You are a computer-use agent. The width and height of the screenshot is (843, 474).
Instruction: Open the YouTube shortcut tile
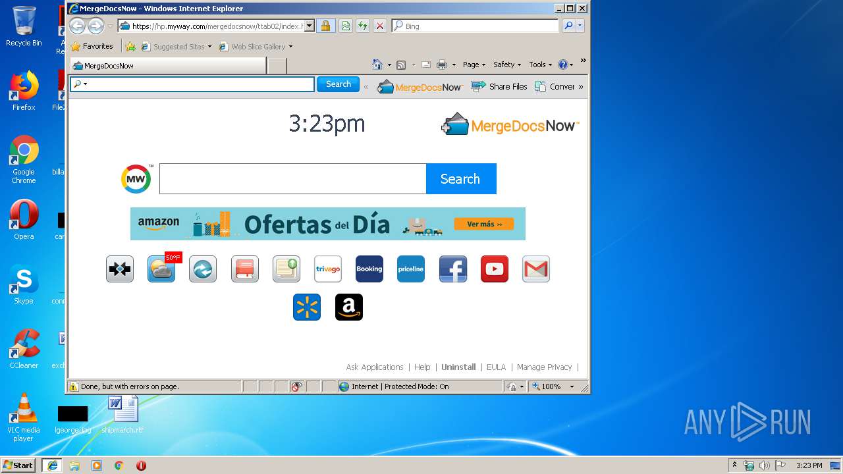tap(495, 269)
